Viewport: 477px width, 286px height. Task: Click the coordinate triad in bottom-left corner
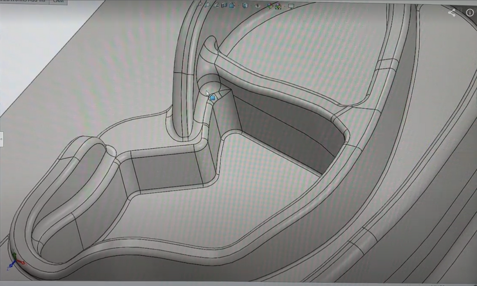click(14, 260)
